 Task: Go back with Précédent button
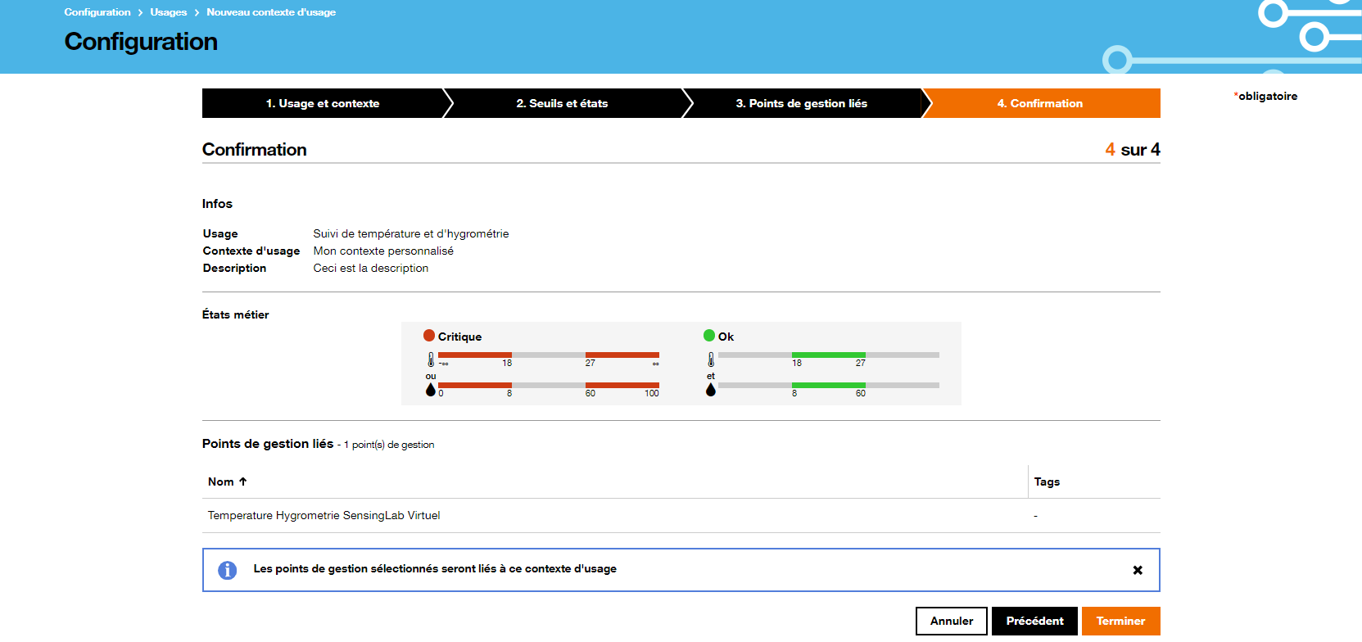[1034, 621]
